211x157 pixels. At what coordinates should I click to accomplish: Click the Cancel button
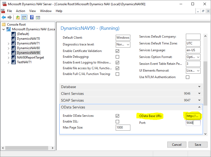point(177,144)
